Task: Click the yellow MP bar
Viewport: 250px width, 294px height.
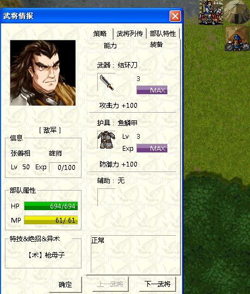Action: [x=51, y=220]
